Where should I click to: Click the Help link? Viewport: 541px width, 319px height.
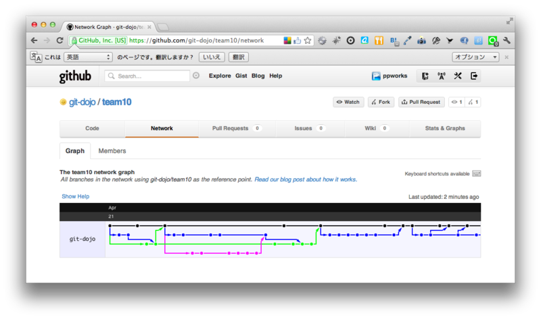[x=276, y=76]
